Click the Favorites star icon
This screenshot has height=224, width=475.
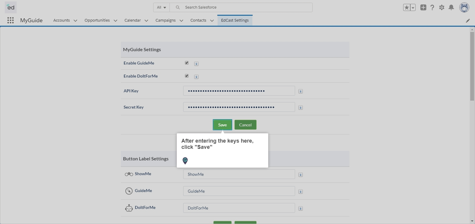pyautogui.click(x=407, y=8)
